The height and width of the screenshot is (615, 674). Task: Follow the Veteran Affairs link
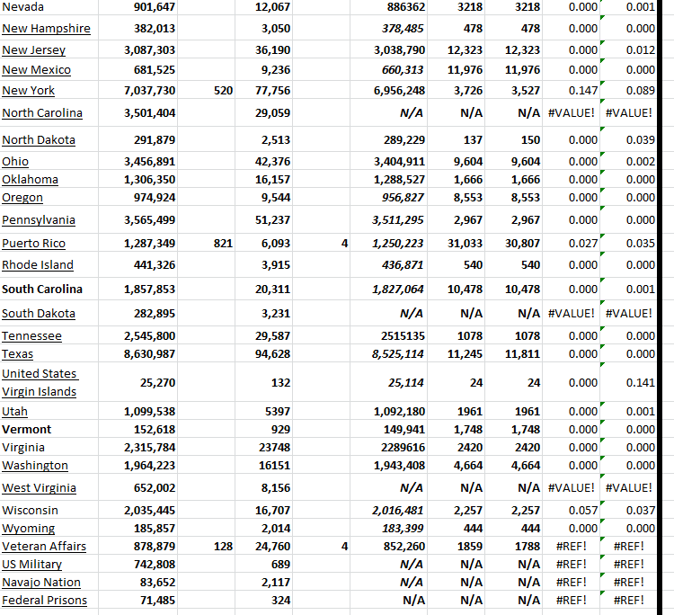(x=44, y=547)
